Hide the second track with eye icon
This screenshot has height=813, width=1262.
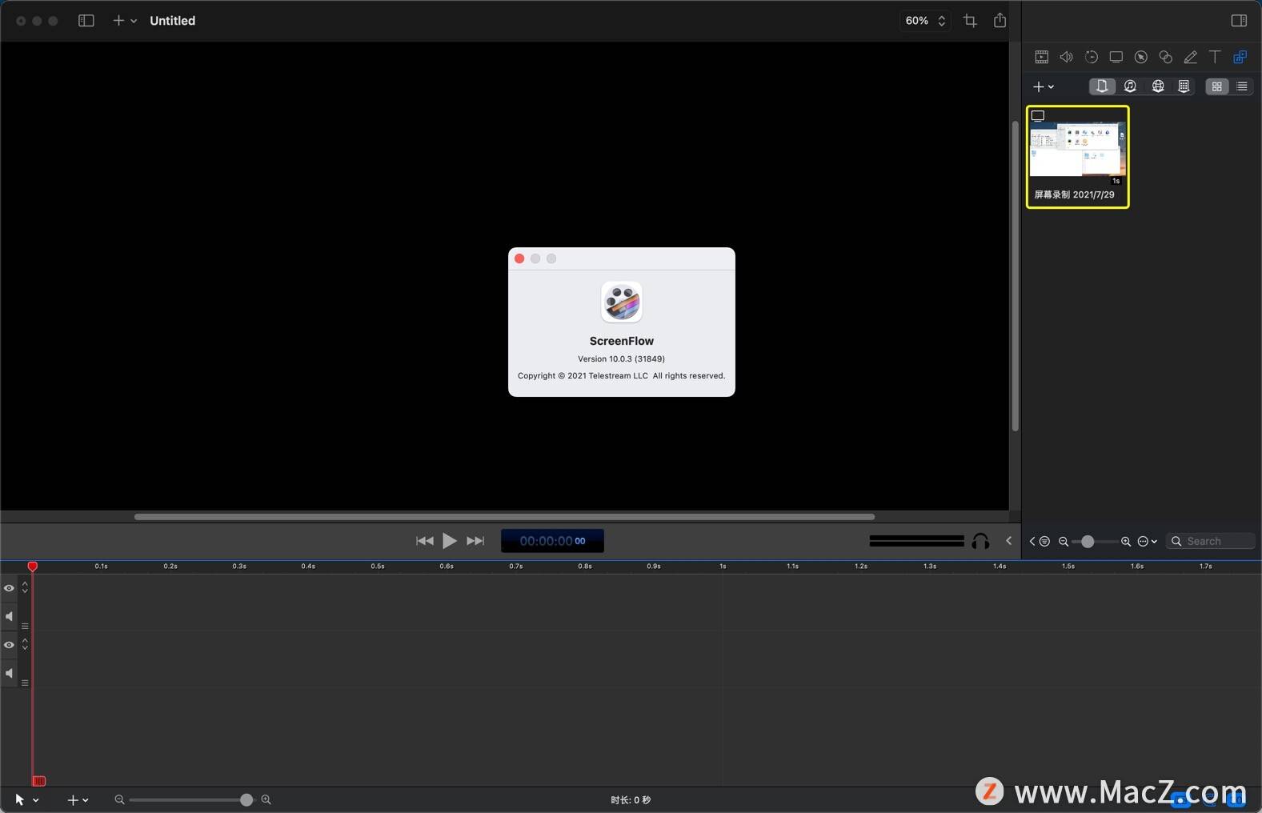tap(9, 645)
